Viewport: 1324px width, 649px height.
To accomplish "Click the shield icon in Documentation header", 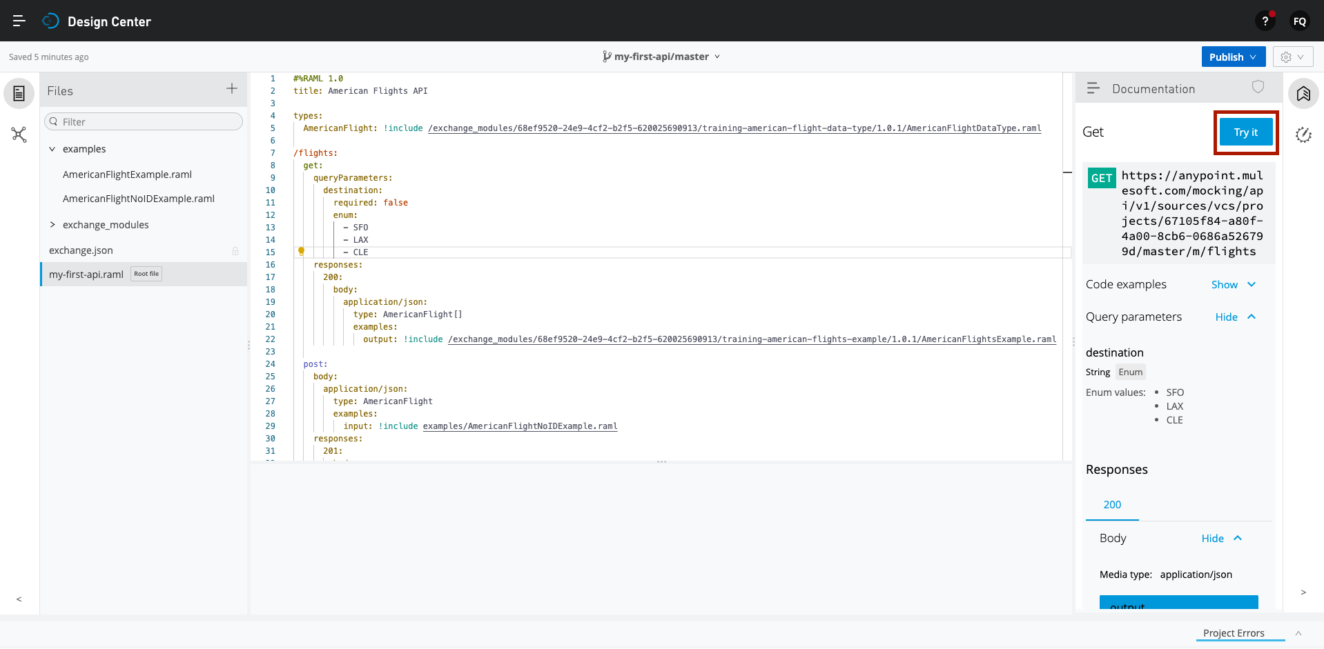I will pos(1258,87).
